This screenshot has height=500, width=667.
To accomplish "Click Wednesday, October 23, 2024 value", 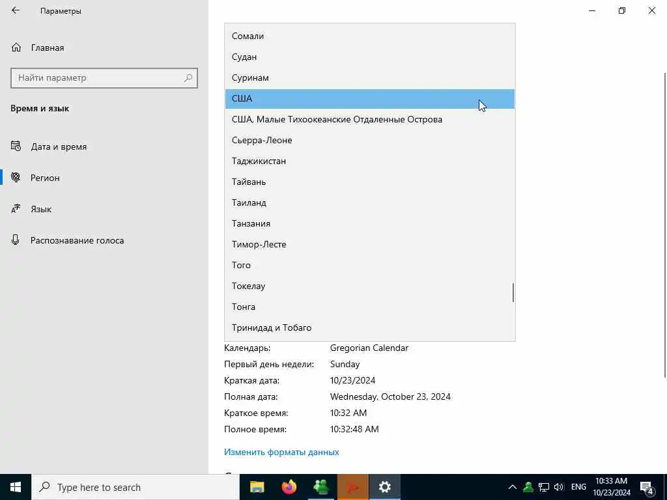I will click(x=390, y=396).
